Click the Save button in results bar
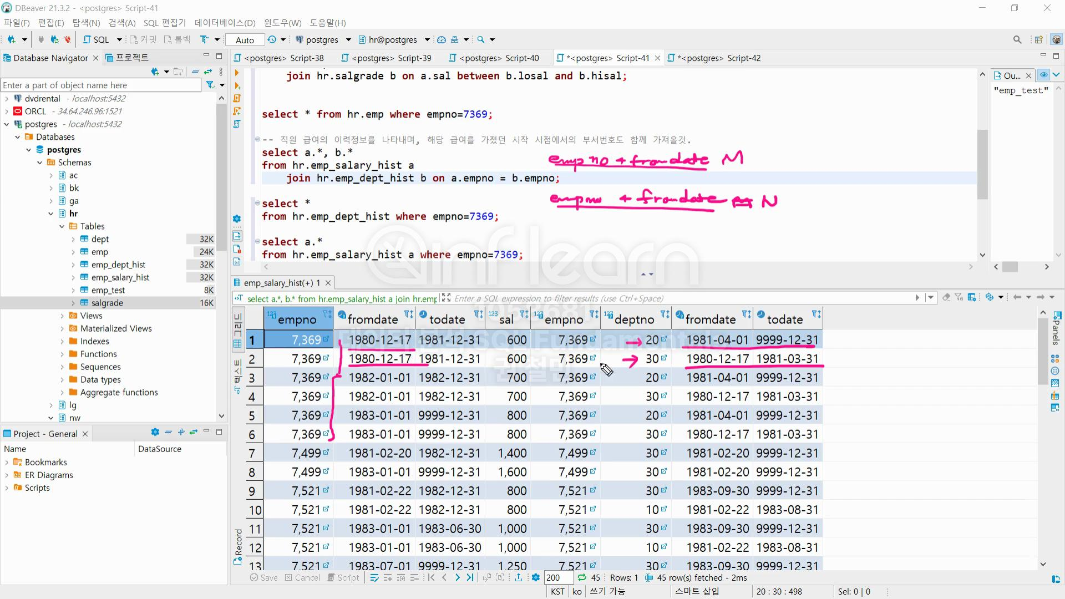The image size is (1065, 599). point(263,577)
